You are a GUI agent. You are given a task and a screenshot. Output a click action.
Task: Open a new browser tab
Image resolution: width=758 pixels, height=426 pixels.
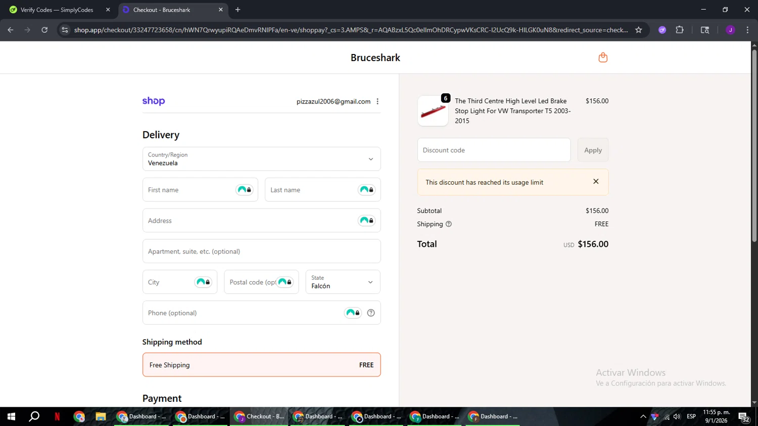[x=238, y=10]
